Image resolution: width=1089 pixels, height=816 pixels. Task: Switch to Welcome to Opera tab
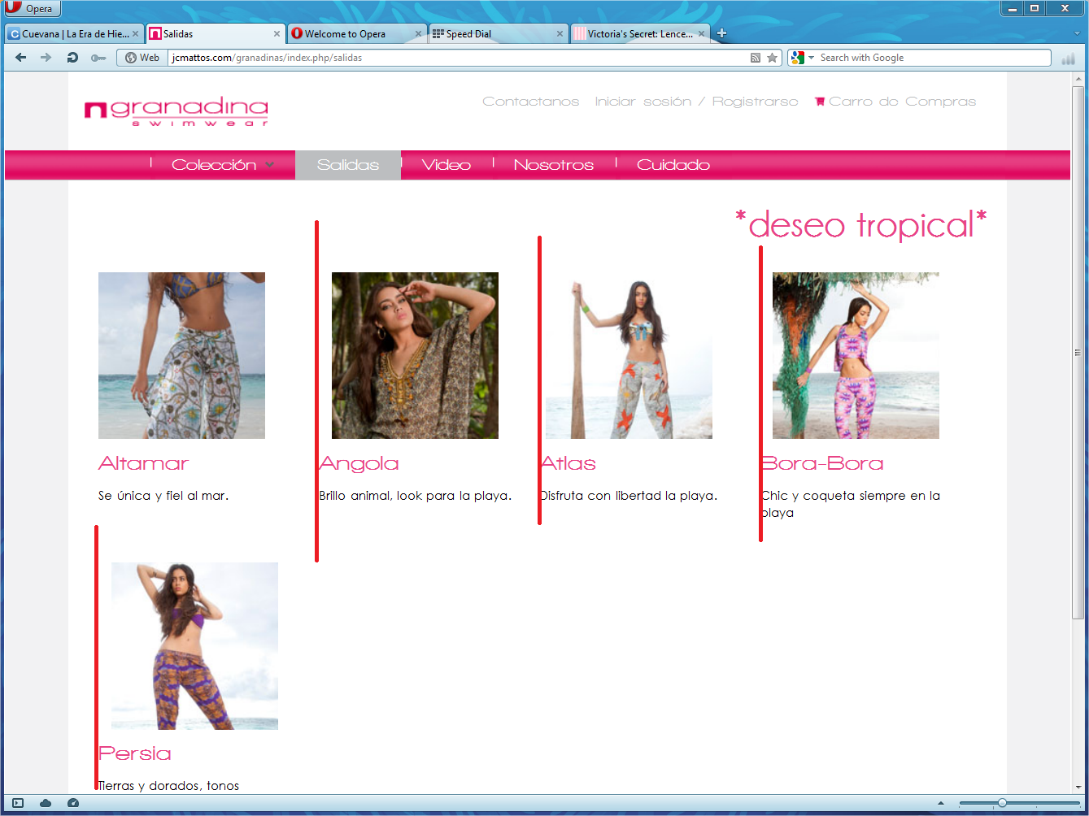coord(356,34)
